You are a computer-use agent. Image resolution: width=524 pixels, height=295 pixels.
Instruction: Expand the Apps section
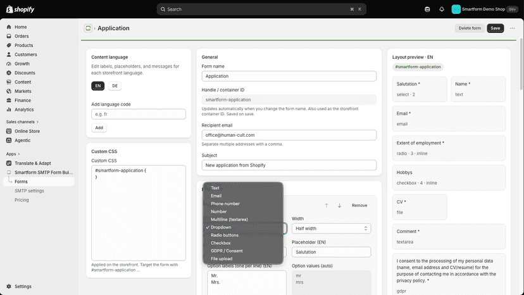point(13,154)
